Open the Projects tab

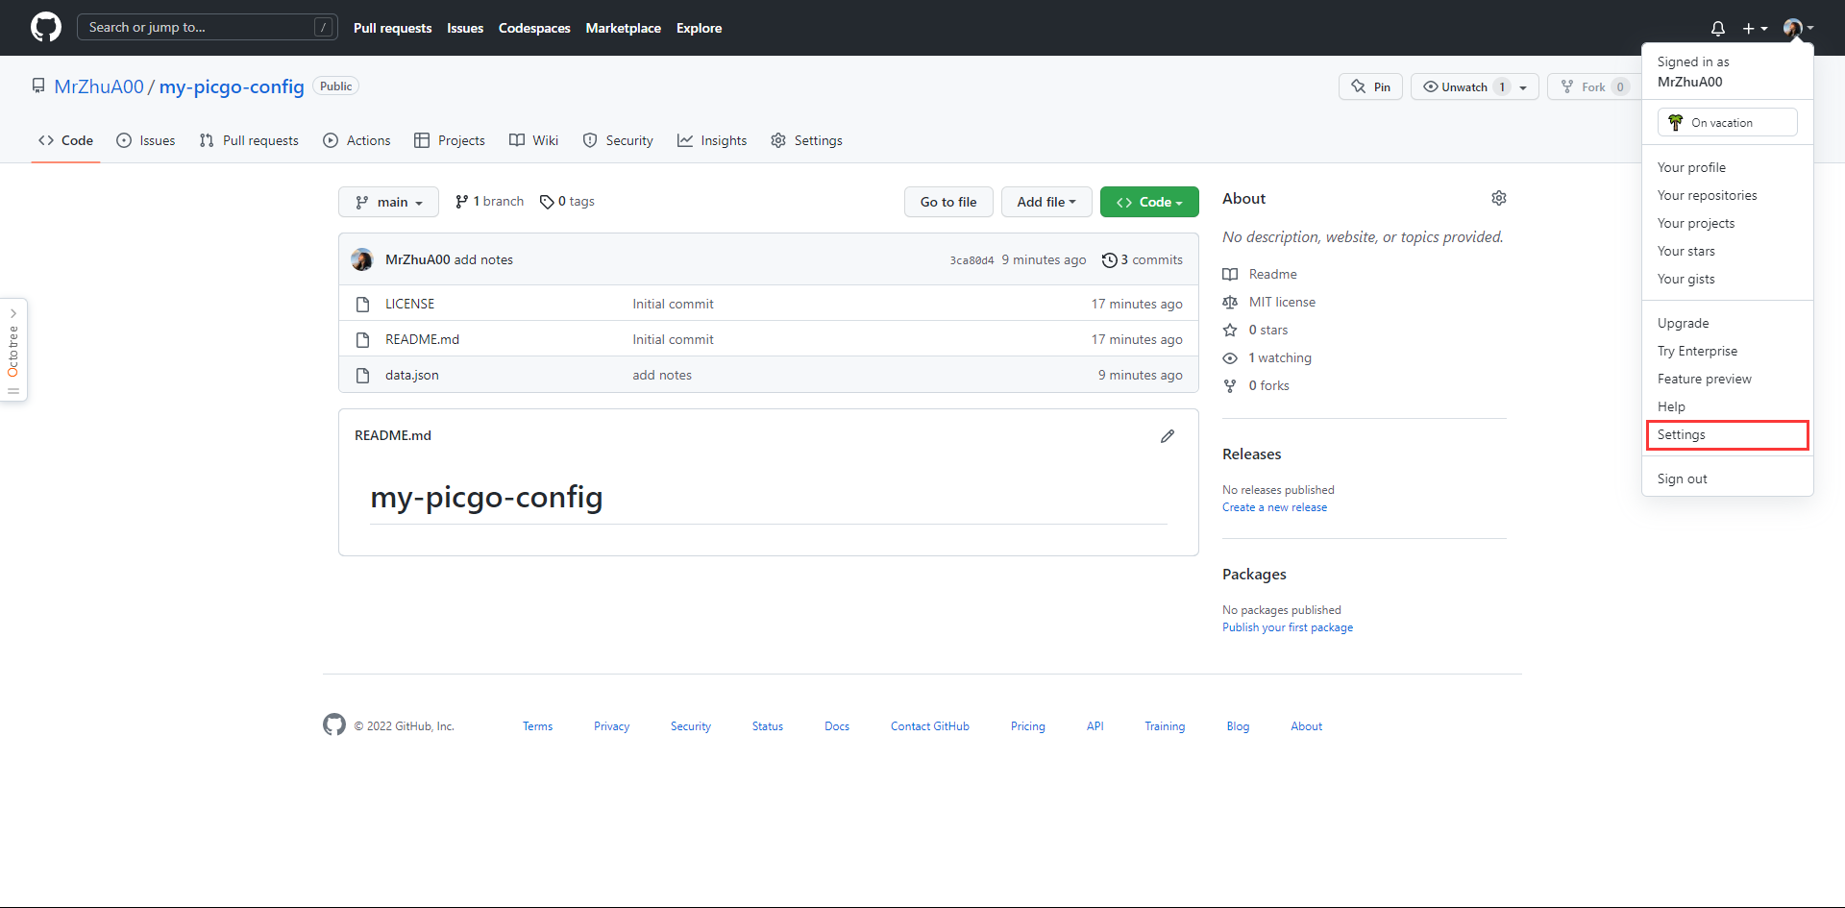coord(450,140)
